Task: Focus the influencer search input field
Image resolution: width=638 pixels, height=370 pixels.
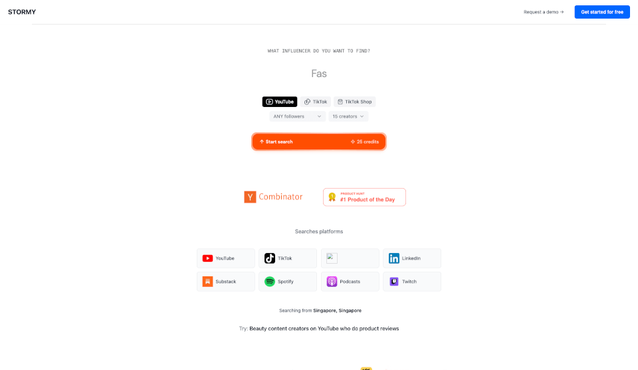Action: click(318, 74)
